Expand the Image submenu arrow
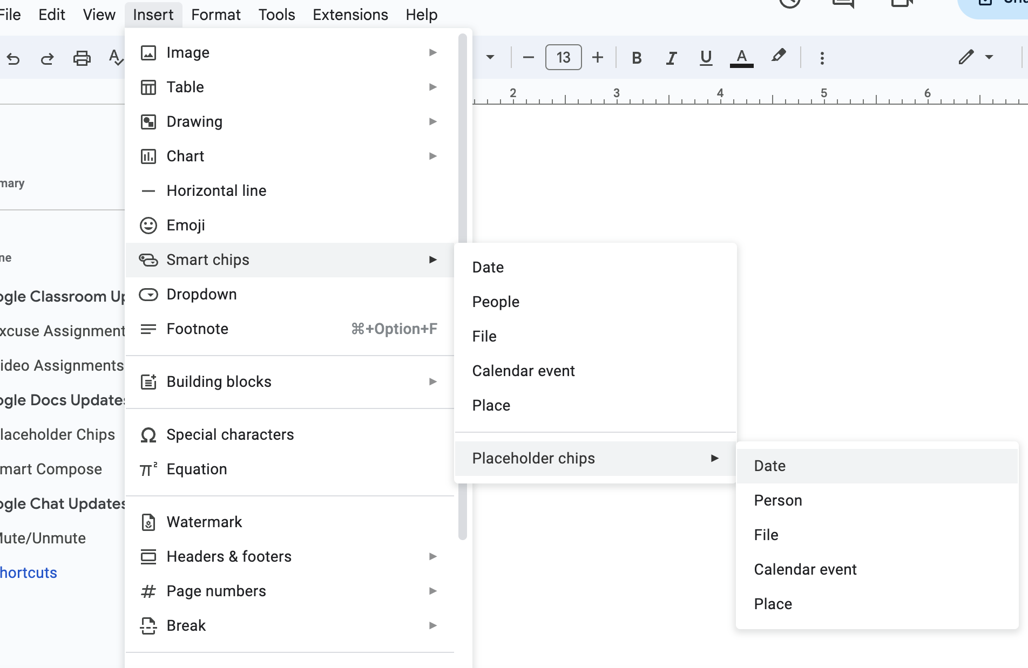Image resolution: width=1028 pixels, height=668 pixels. 432,52
